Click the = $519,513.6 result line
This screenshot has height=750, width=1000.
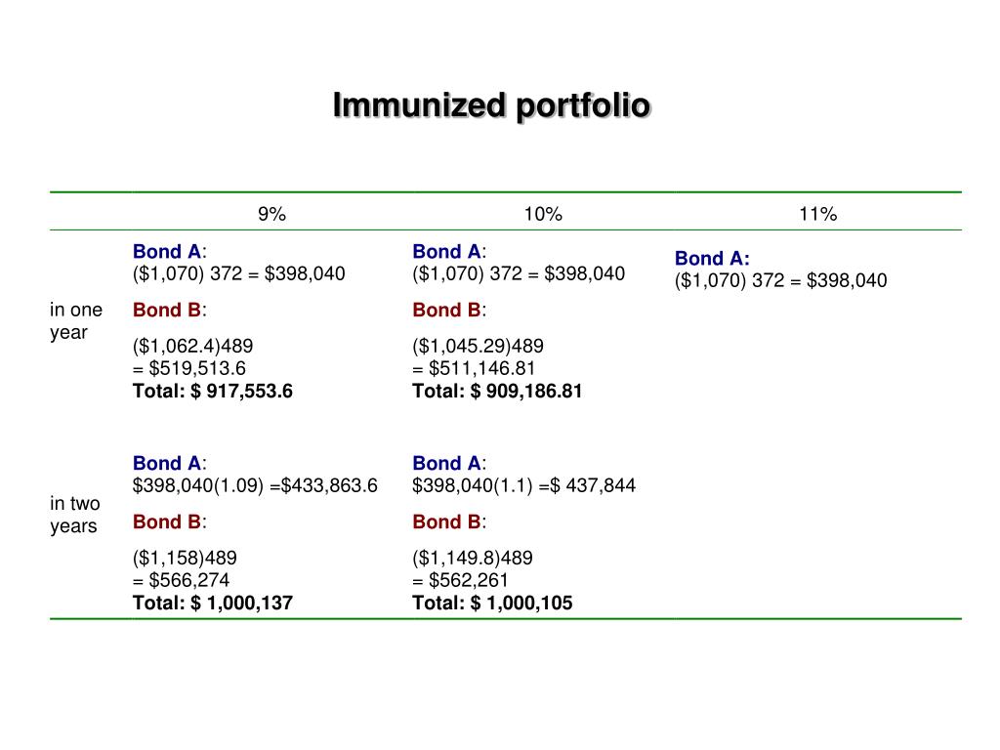click(x=189, y=369)
